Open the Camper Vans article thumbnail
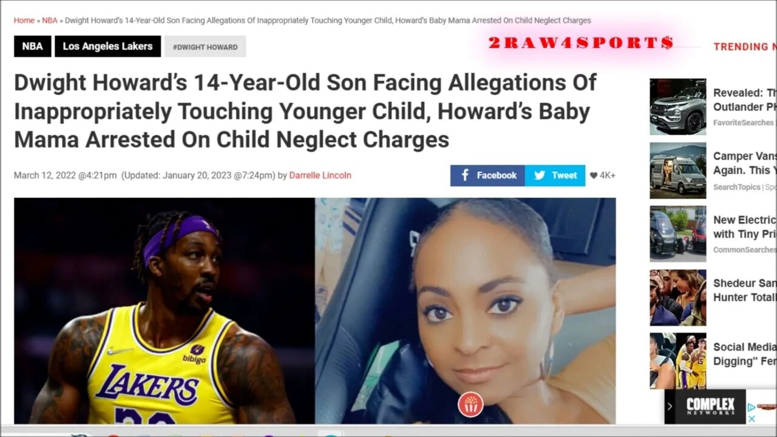 [677, 171]
